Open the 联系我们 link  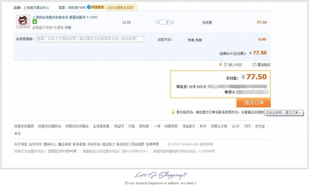click(x=123, y=144)
